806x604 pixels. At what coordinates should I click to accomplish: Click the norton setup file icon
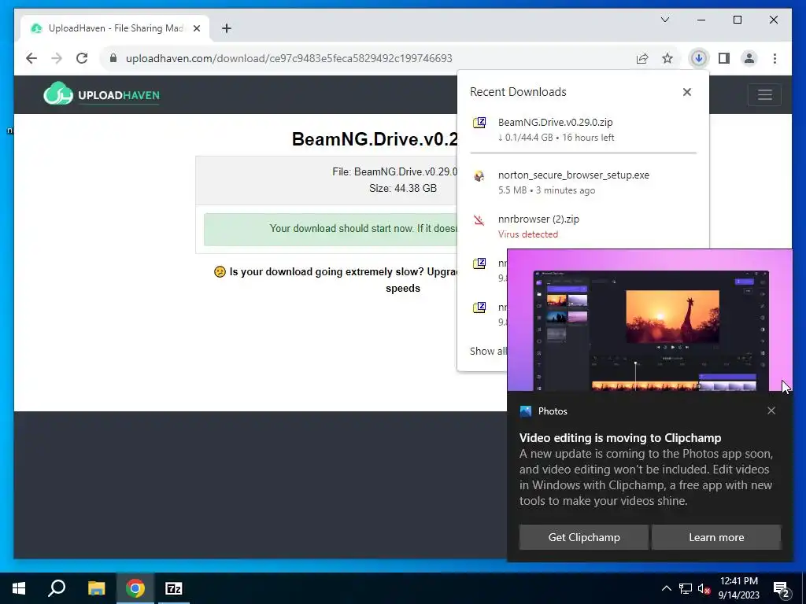click(x=479, y=175)
